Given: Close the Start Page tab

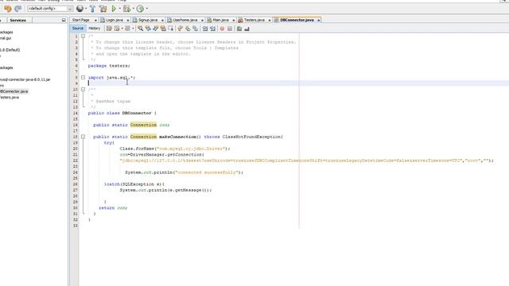Looking at the screenshot, I should (95, 20).
